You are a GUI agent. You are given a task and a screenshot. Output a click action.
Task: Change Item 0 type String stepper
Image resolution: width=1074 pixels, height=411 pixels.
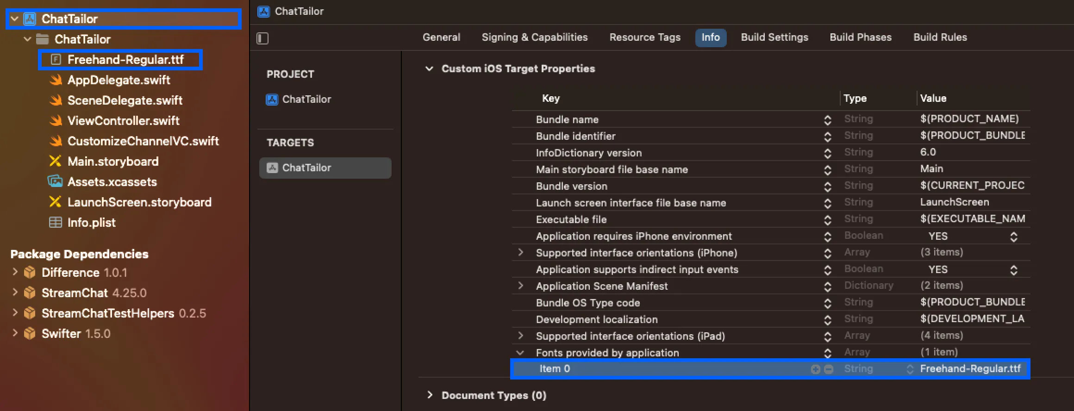click(910, 369)
